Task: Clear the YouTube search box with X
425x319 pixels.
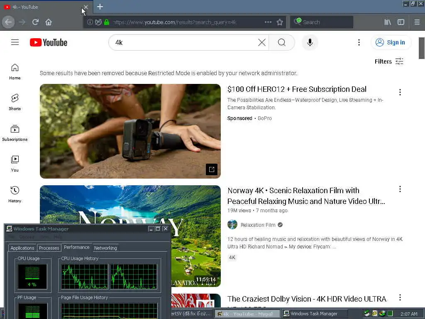Action: click(262, 42)
